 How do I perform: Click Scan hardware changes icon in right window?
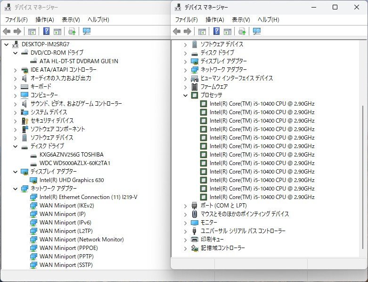[257, 31]
